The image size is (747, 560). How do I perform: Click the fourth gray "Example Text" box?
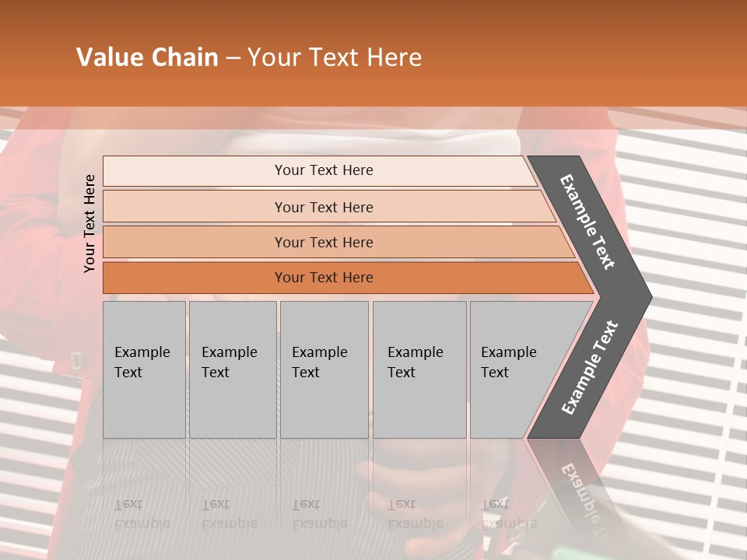[x=419, y=369]
